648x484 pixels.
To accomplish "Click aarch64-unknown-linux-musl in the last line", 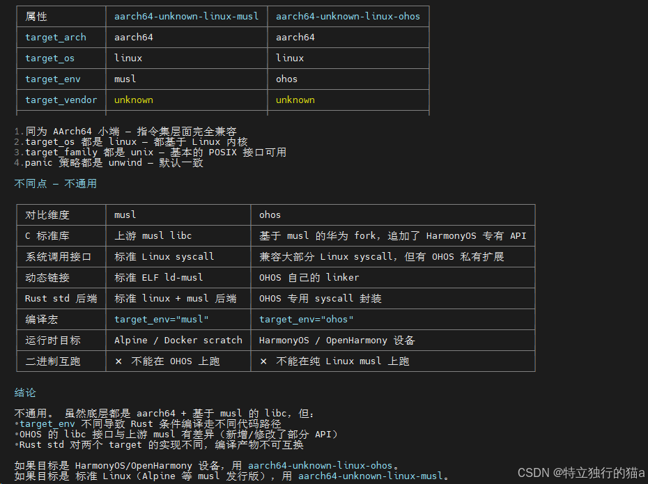I will 370,476.
